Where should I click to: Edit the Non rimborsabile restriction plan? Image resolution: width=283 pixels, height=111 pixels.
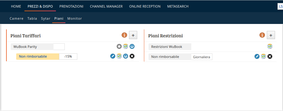click(x=257, y=57)
